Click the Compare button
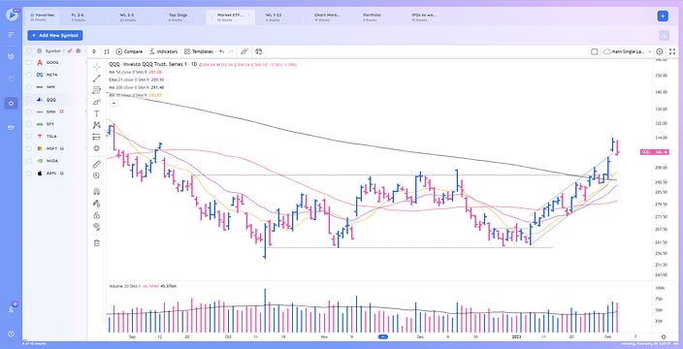This screenshot has height=349, width=683. pyautogui.click(x=129, y=51)
